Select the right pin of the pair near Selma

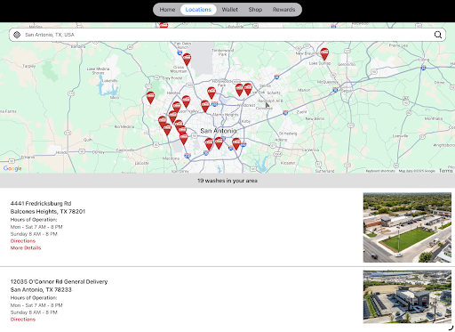[x=248, y=89]
